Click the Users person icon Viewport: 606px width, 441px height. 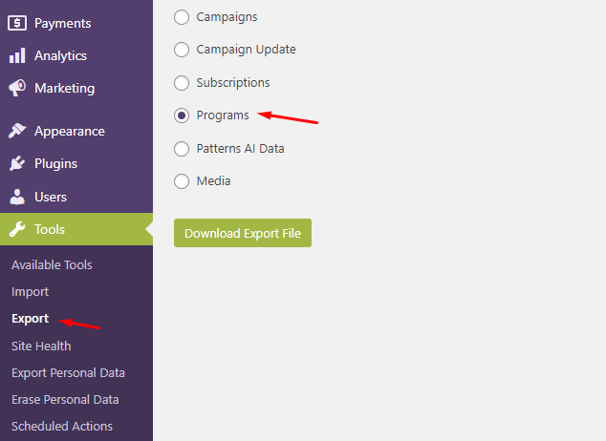pos(17,197)
